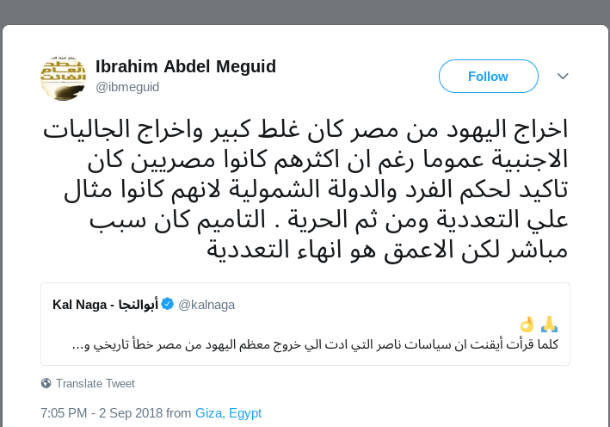Click the praying hands emoji
The width and height of the screenshot is (610, 427).
pos(549,325)
